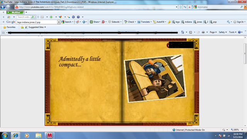This screenshot has width=247, height=139.
Task: Click Internet Explorer in the taskbar
Action: click(15, 136)
